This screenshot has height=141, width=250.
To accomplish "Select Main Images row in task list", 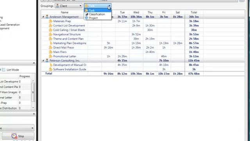I will click(9, 92).
